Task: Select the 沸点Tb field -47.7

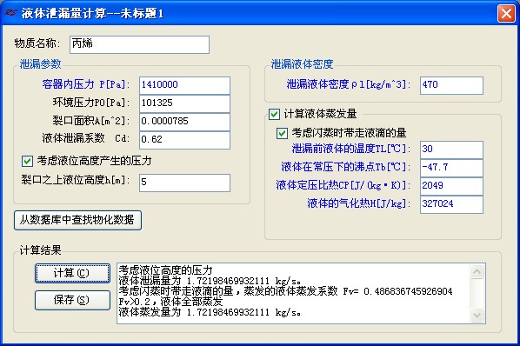Action: pyautogui.click(x=451, y=168)
